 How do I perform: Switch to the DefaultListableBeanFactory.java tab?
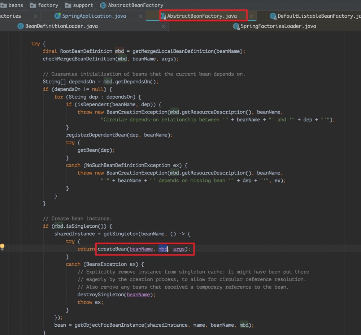click(x=318, y=16)
